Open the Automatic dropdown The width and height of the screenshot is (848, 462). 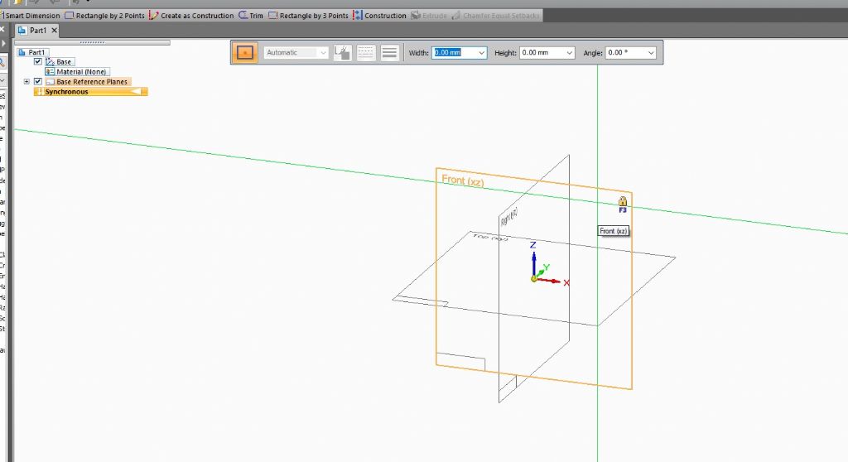pyautogui.click(x=296, y=52)
